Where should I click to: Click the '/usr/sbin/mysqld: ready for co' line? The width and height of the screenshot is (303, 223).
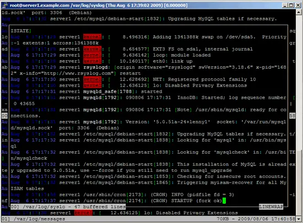click(x=148, y=110)
